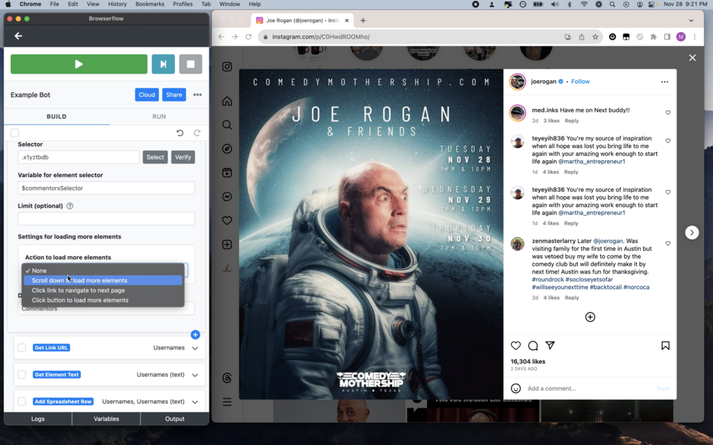Image resolution: width=713 pixels, height=445 pixels.
Task: Open the Variables tab at bottom
Action: point(106,419)
